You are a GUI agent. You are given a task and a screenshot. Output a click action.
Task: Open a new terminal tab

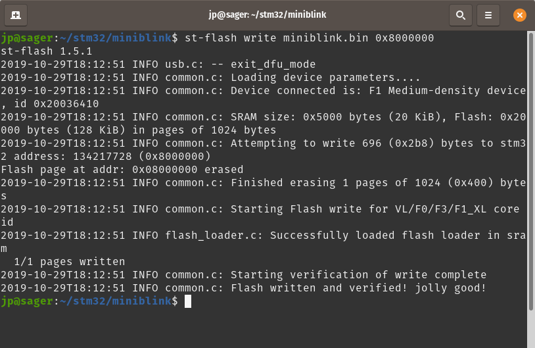tap(16, 15)
